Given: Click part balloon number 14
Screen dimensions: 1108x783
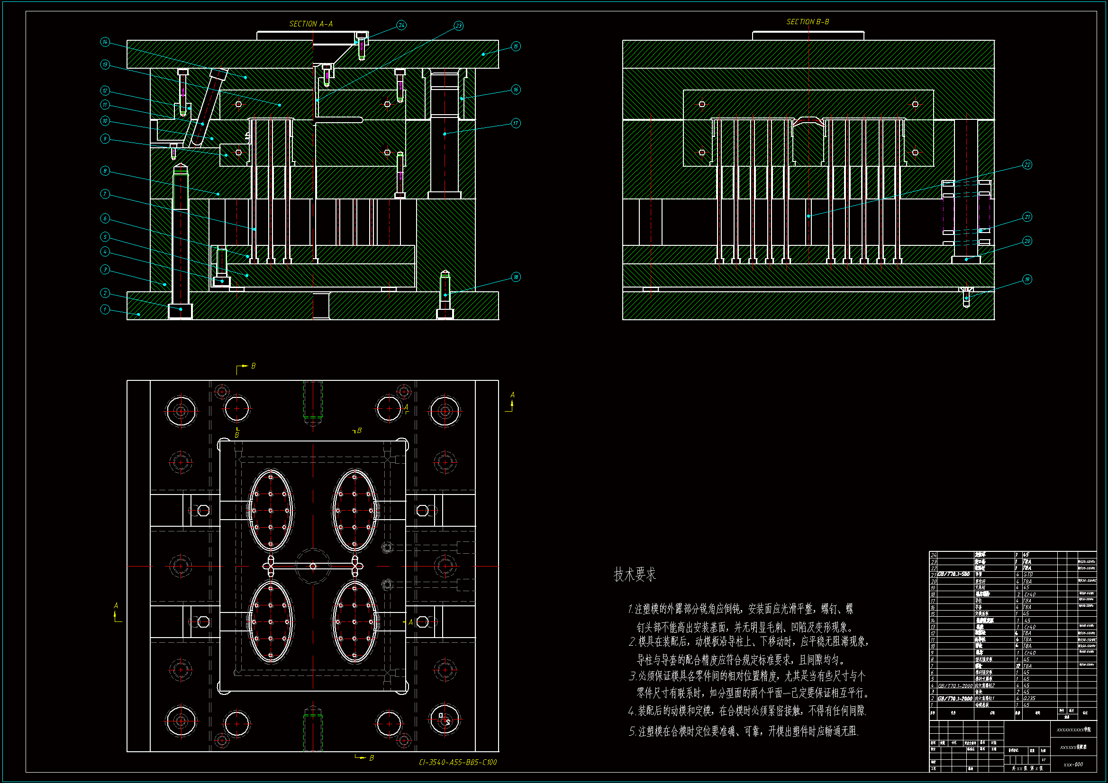Looking at the screenshot, I should [x=105, y=42].
